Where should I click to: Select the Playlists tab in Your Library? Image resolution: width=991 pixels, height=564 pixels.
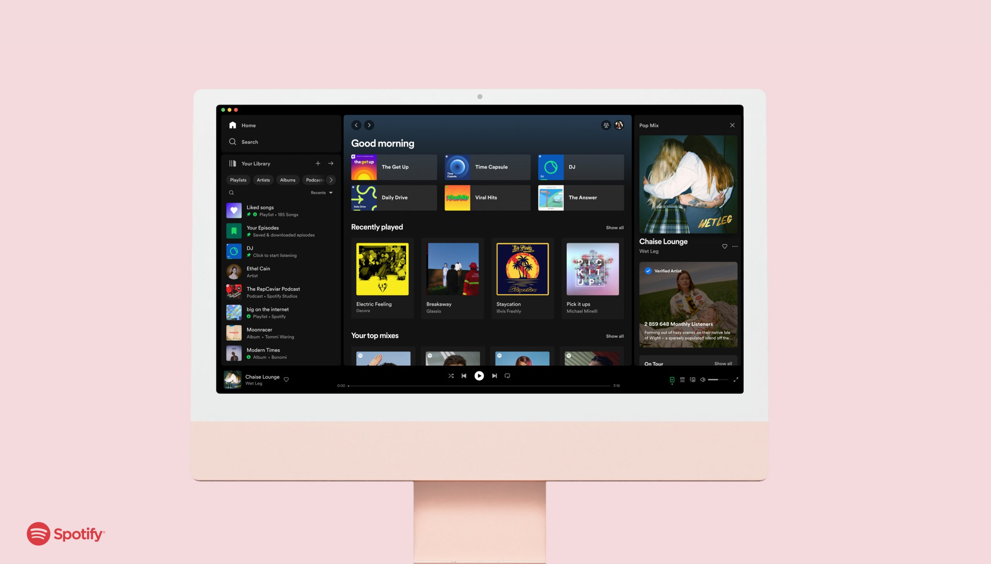click(x=238, y=180)
